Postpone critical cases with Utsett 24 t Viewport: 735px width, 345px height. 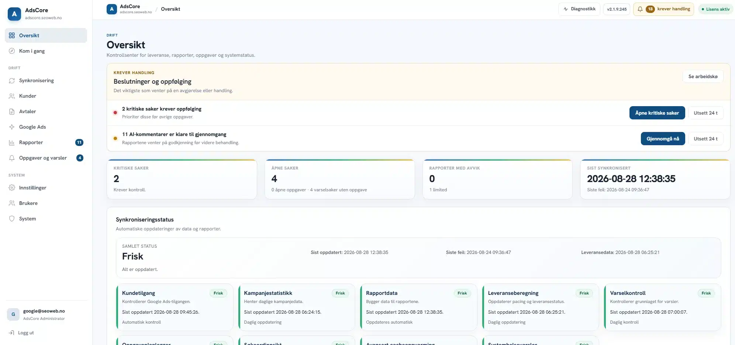[x=705, y=113]
